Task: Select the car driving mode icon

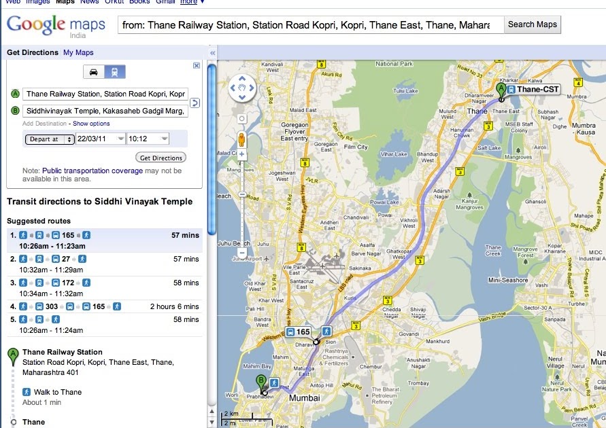Action: click(x=94, y=72)
